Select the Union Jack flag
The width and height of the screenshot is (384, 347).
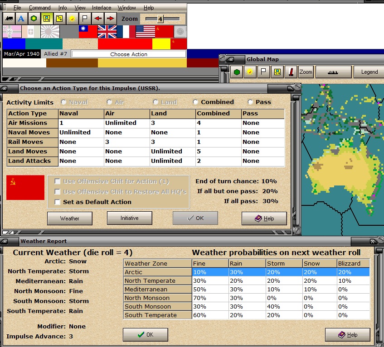point(107,32)
